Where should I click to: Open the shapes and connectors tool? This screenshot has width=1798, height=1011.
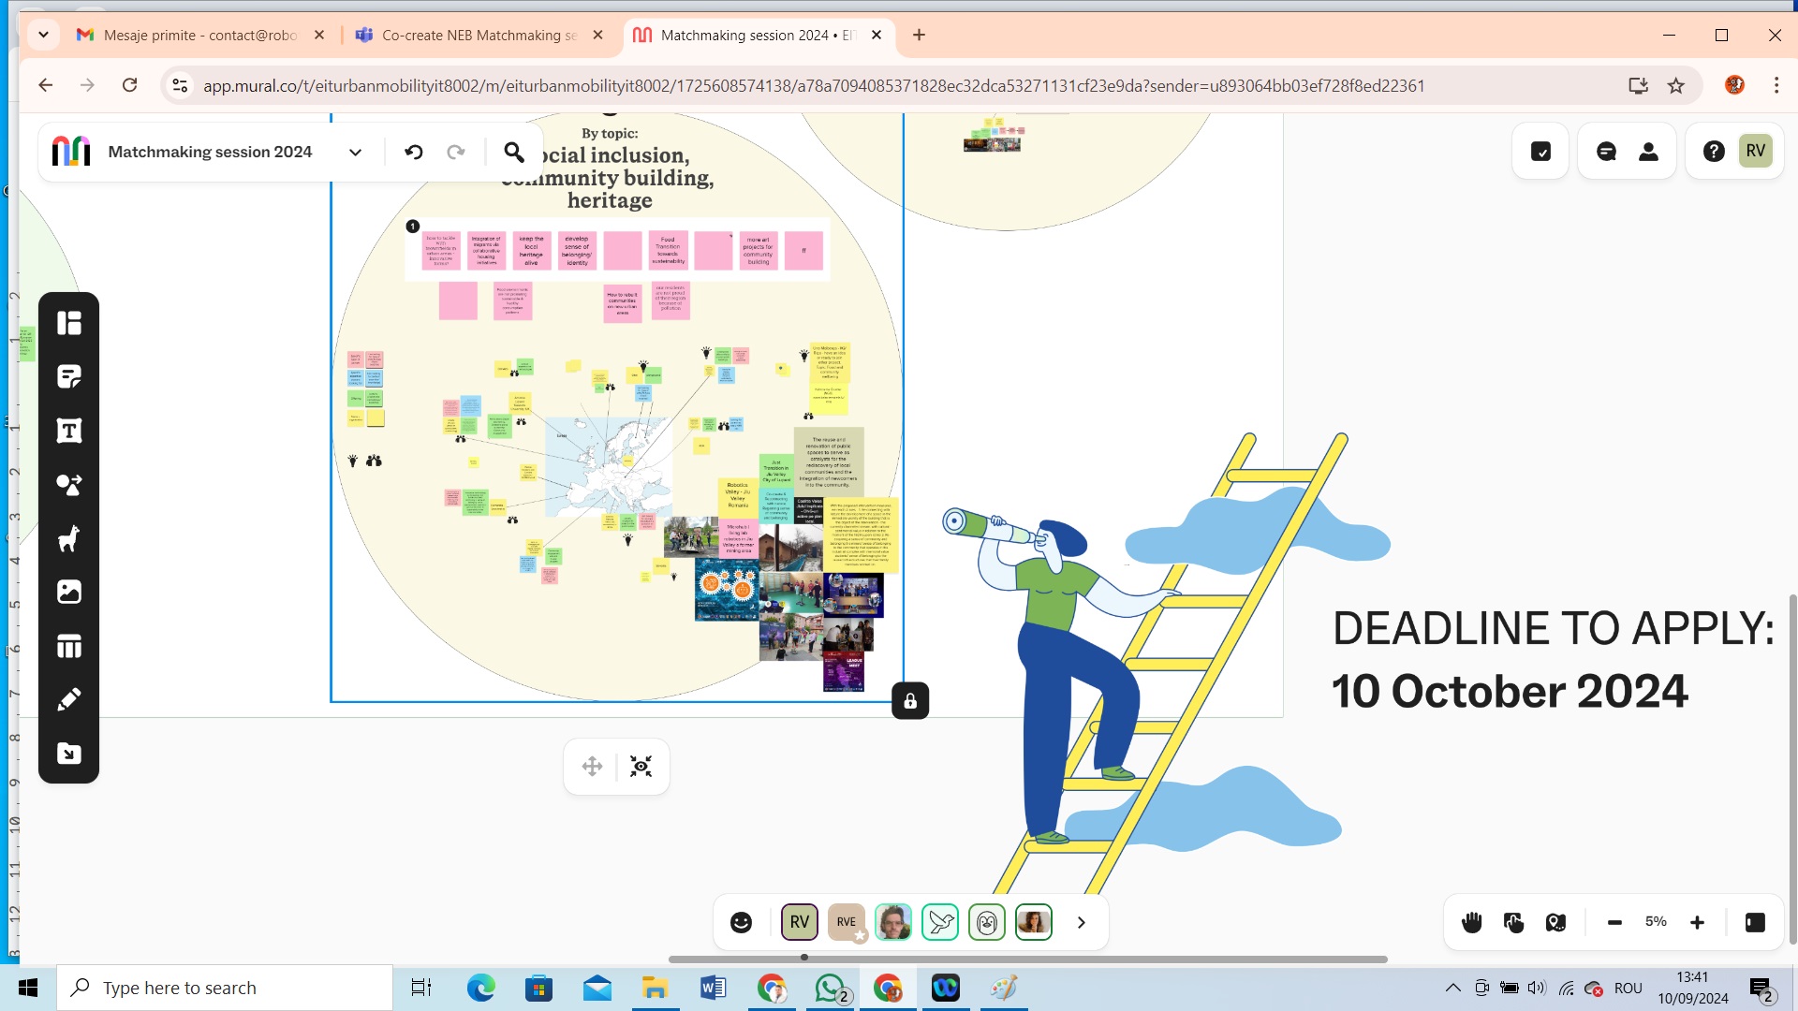[68, 485]
